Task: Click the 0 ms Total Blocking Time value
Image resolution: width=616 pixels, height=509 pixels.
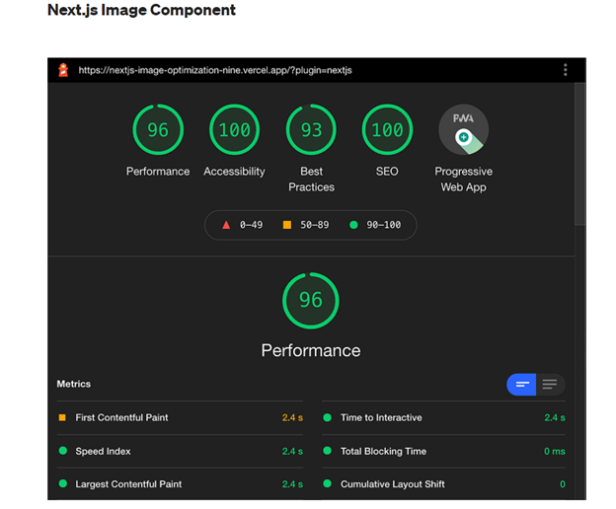Action: (555, 452)
